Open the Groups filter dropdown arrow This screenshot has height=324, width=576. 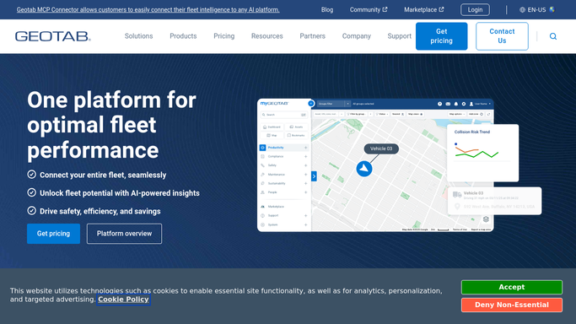347,104
